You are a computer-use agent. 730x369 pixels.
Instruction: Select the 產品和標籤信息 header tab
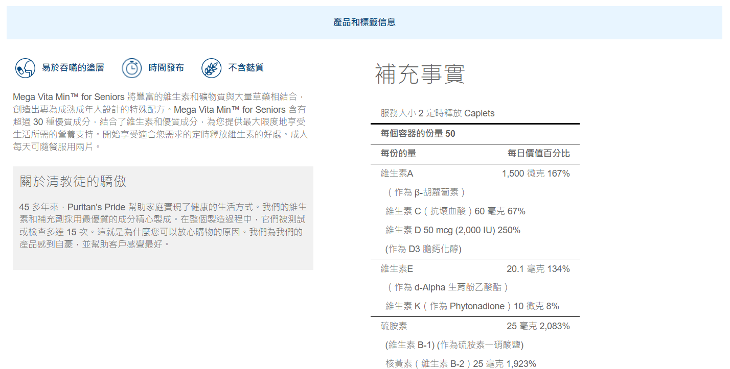364,22
